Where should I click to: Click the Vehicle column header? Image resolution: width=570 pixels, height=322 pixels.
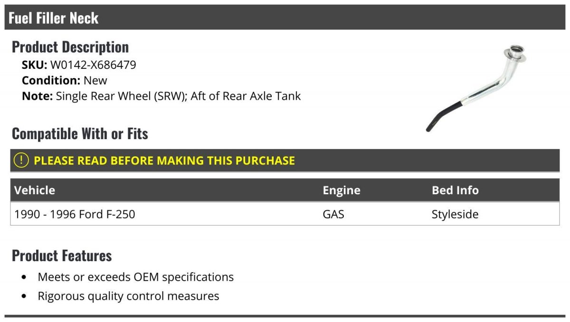pyautogui.click(x=35, y=190)
